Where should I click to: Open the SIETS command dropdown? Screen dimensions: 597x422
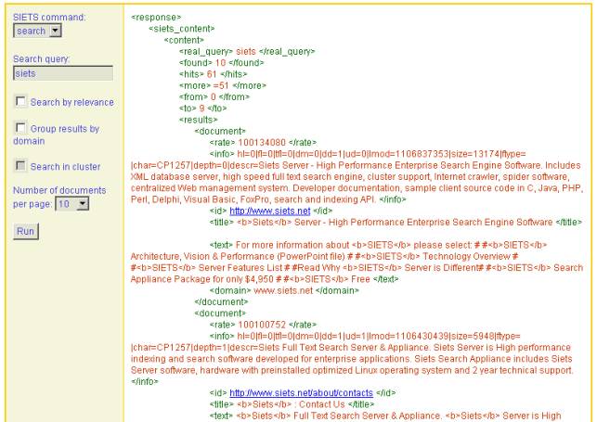(37, 31)
